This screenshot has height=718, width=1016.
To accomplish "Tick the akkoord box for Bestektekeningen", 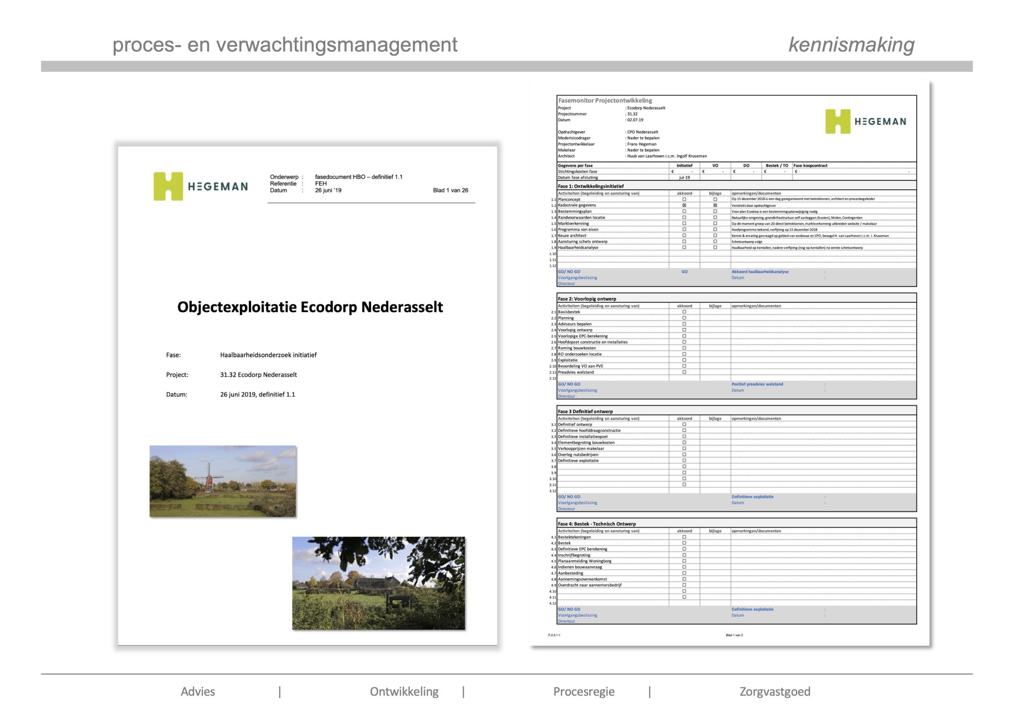I will 684,537.
